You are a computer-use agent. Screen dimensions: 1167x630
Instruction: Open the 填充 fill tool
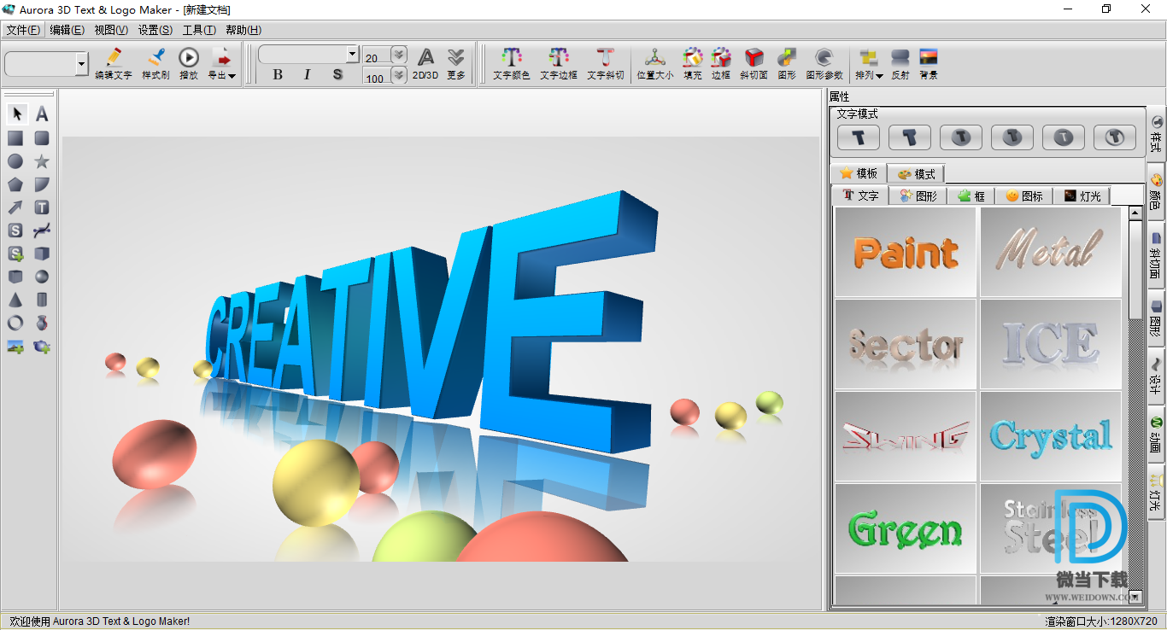(x=692, y=64)
